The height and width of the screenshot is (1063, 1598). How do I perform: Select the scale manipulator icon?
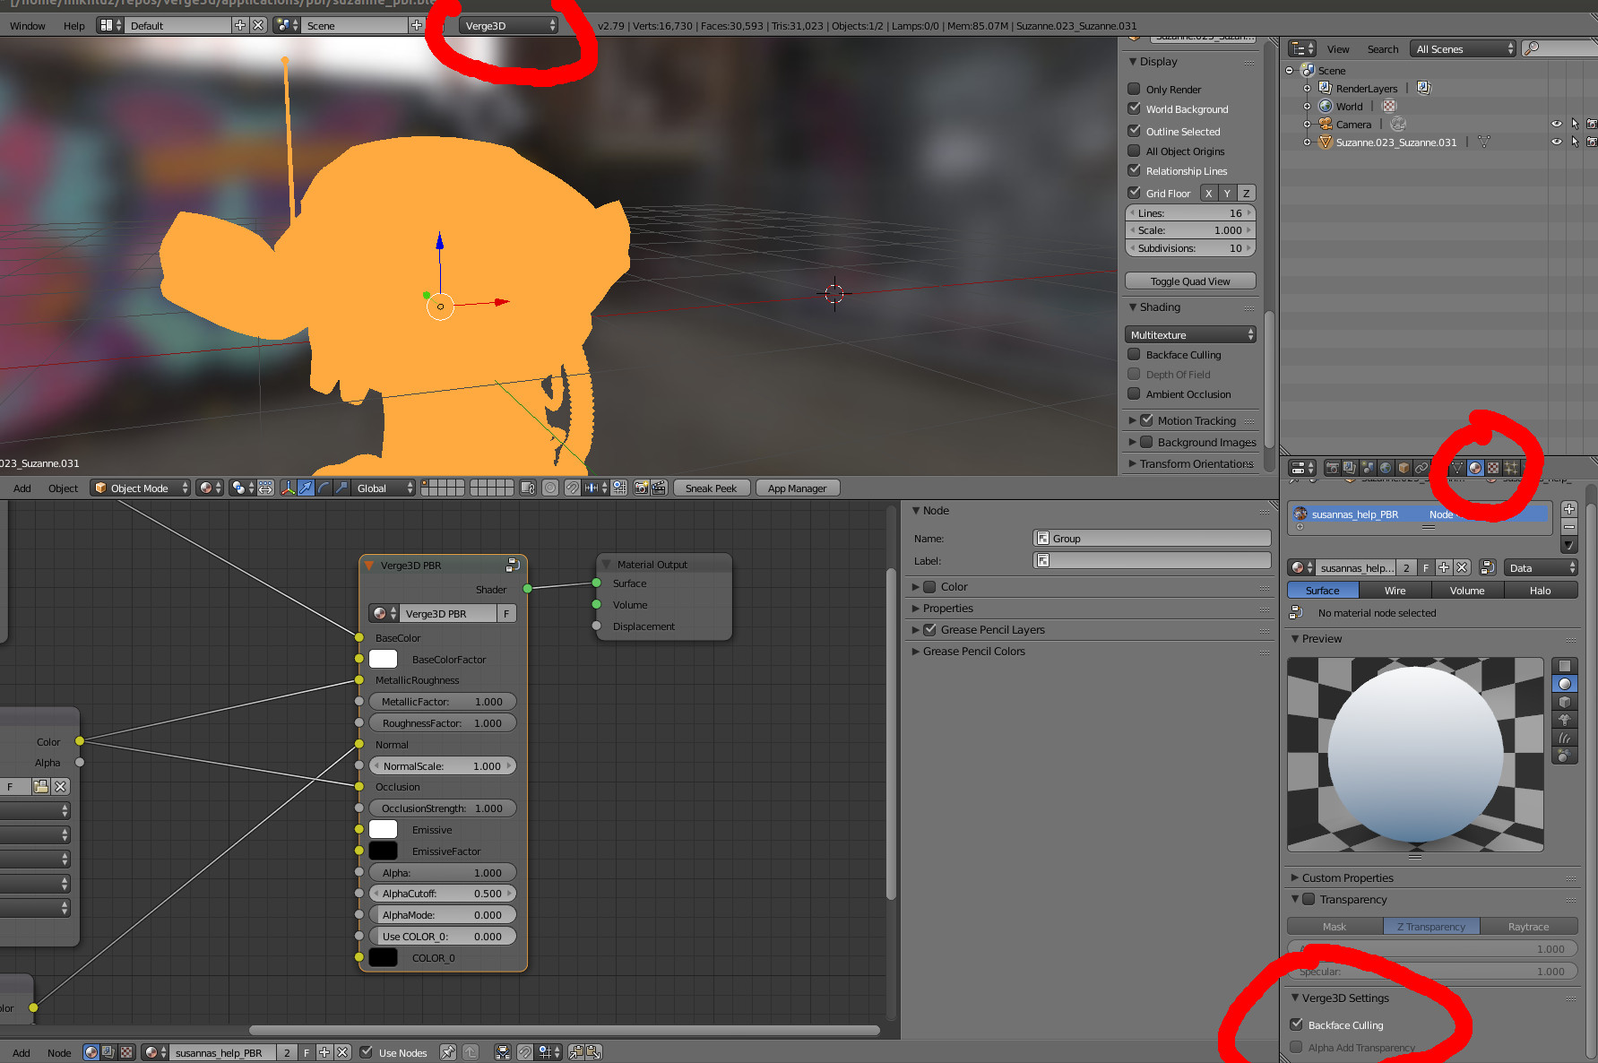click(341, 488)
